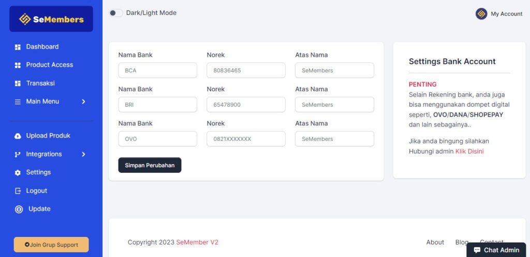The image size is (530, 257).
Task: Click the Dashboard grid icon
Action: pyautogui.click(x=18, y=47)
